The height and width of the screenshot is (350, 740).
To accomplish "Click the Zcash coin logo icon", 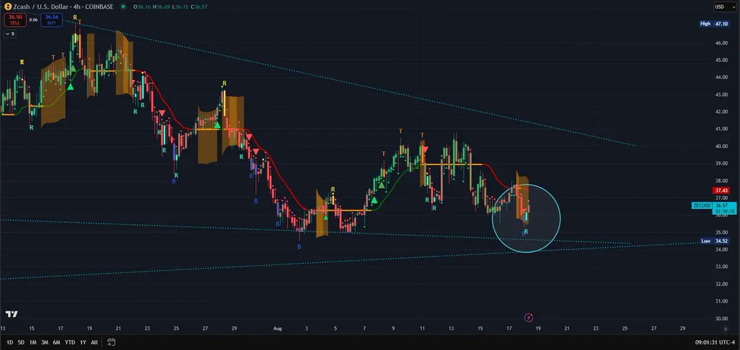I will click(x=7, y=6).
